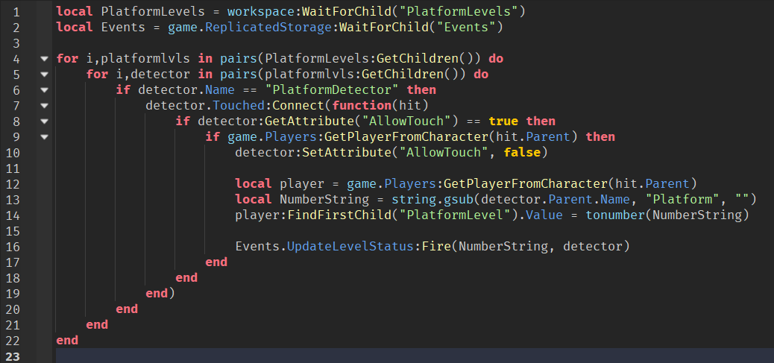Collapse the GetPlayerFromCharacter if block on line 9
Screen dimensions: 774x363
point(45,137)
